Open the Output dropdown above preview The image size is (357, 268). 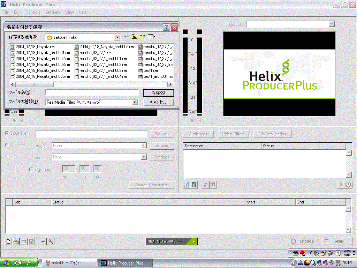pos(332,24)
